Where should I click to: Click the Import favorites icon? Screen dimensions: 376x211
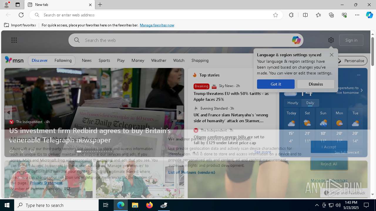(6, 25)
